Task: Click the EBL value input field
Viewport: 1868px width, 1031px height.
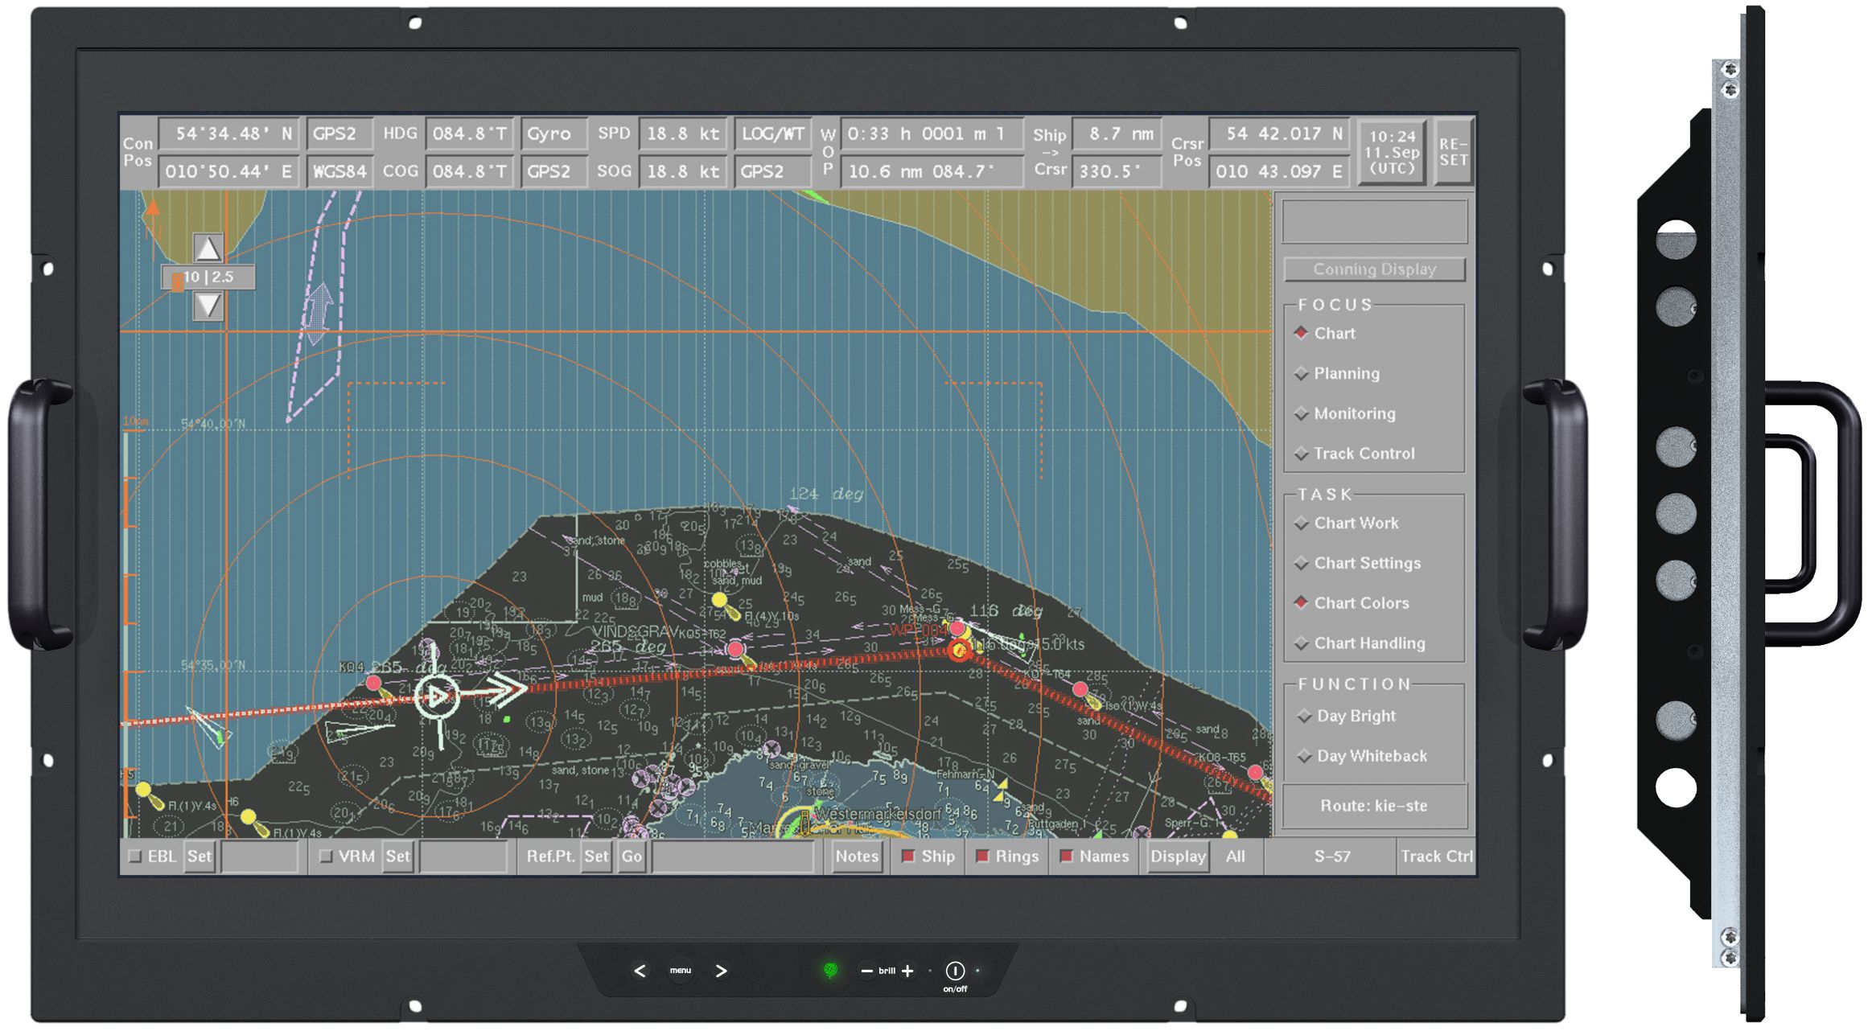Action: click(x=259, y=856)
